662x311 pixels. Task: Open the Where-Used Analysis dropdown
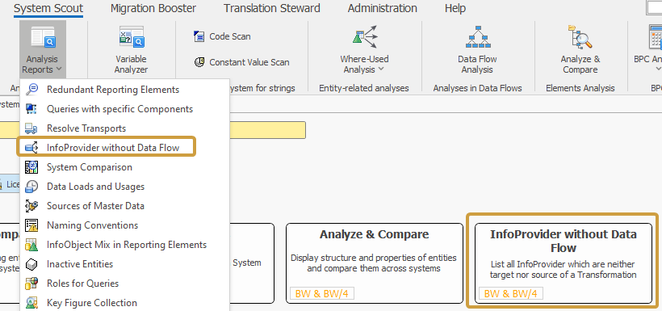pyautogui.click(x=364, y=50)
